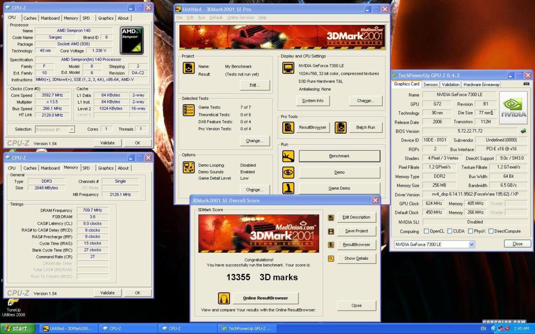
Task: Open the File menu in 3DMark2001
Action: click(x=179, y=18)
